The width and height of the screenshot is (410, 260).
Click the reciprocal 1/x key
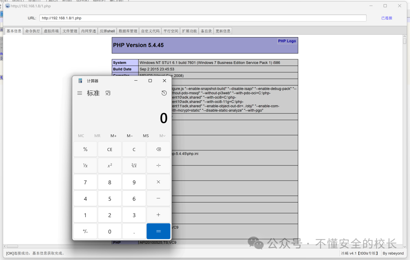[85, 166]
